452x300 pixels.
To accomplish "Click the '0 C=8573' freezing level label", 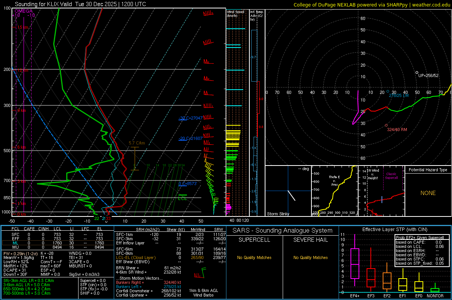I will (x=188, y=184).
